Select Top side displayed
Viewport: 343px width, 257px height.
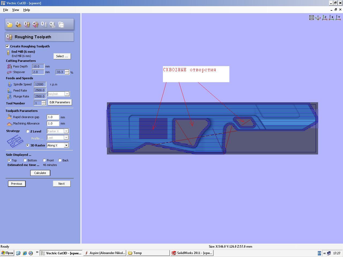[9, 160]
